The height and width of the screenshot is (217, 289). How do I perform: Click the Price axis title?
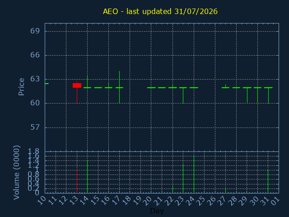point(21,87)
